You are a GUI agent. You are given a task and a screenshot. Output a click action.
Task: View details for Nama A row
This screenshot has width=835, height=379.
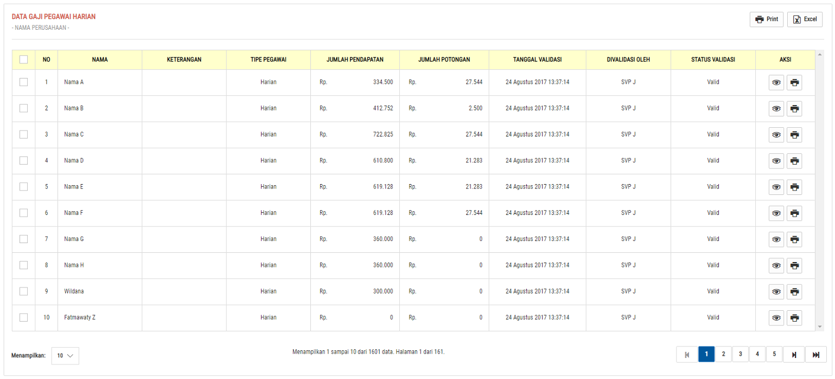[776, 83]
